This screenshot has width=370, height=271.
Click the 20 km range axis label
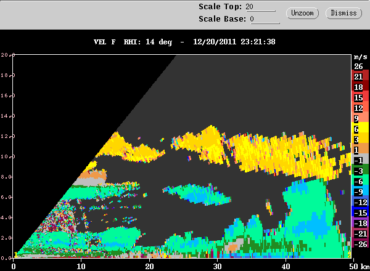tap(149, 267)
